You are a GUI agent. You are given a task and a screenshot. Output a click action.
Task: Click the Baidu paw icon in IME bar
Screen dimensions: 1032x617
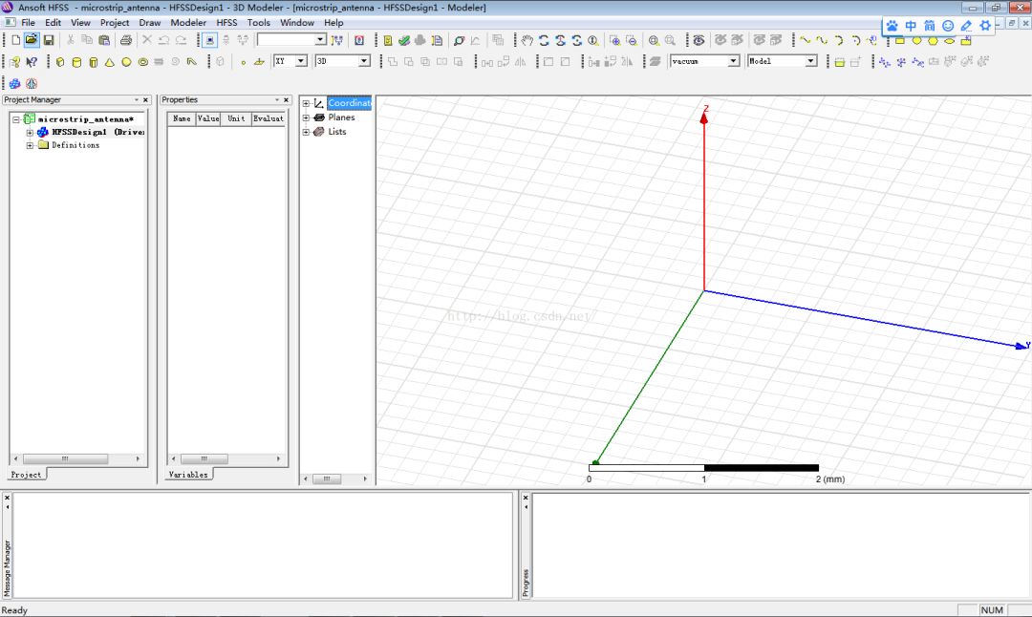pos(892,26)
